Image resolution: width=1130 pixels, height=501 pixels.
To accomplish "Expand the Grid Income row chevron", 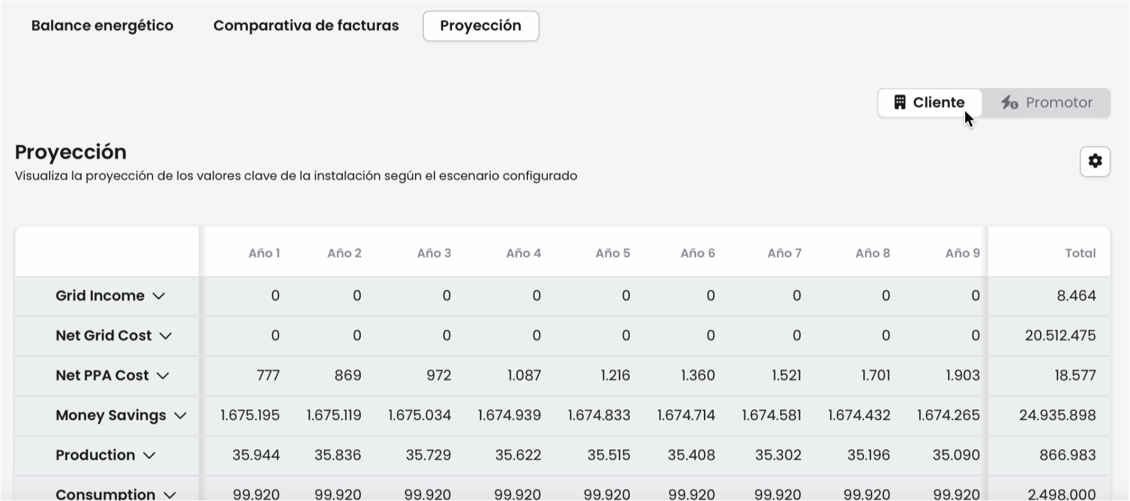I will pos(158,296).
